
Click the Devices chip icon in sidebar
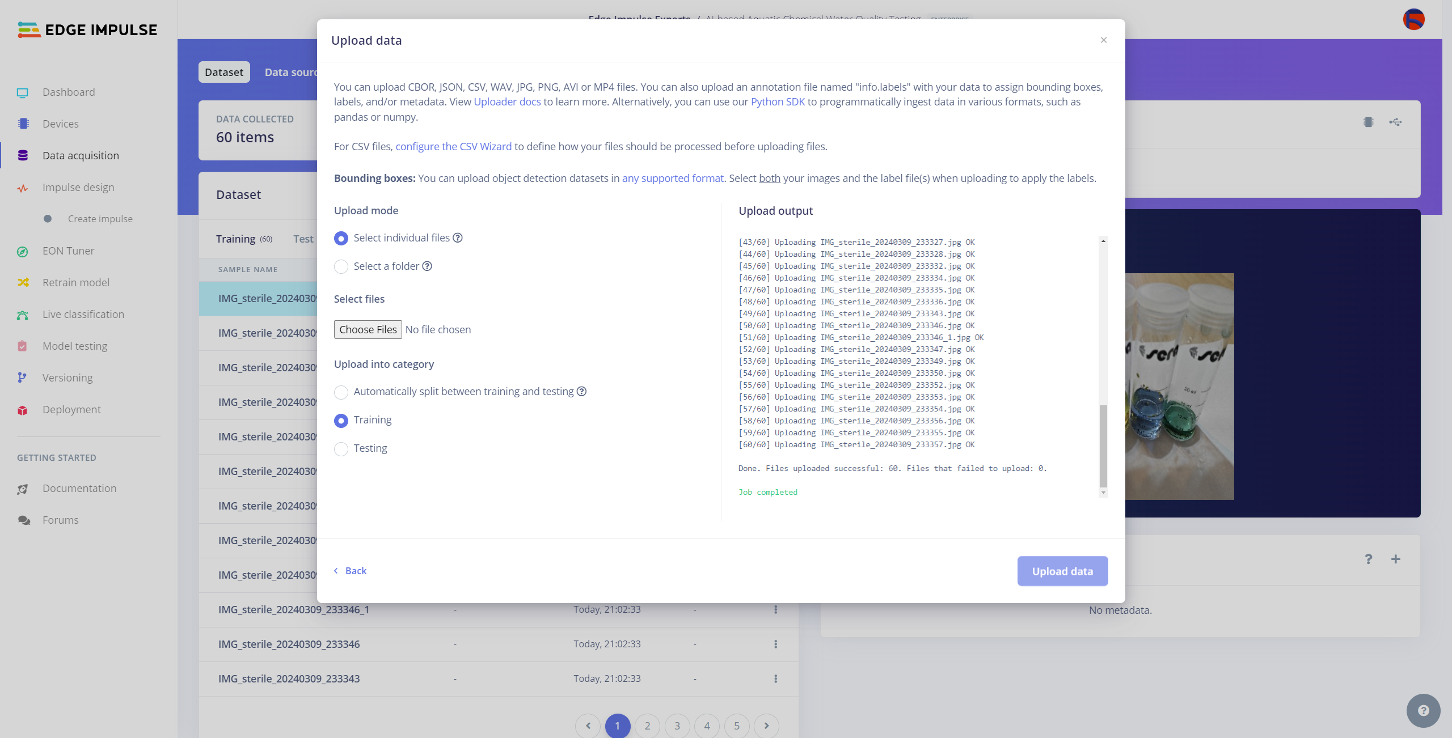[23, 124]
